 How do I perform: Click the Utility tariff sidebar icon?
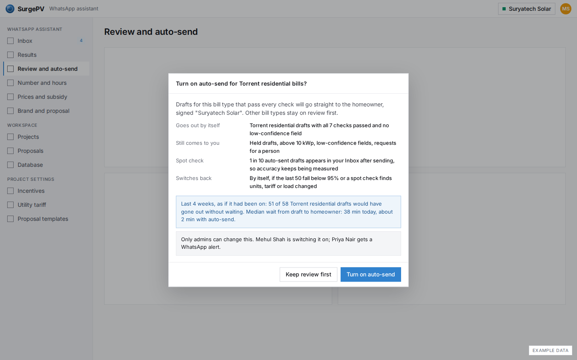(x=10, y=205)
